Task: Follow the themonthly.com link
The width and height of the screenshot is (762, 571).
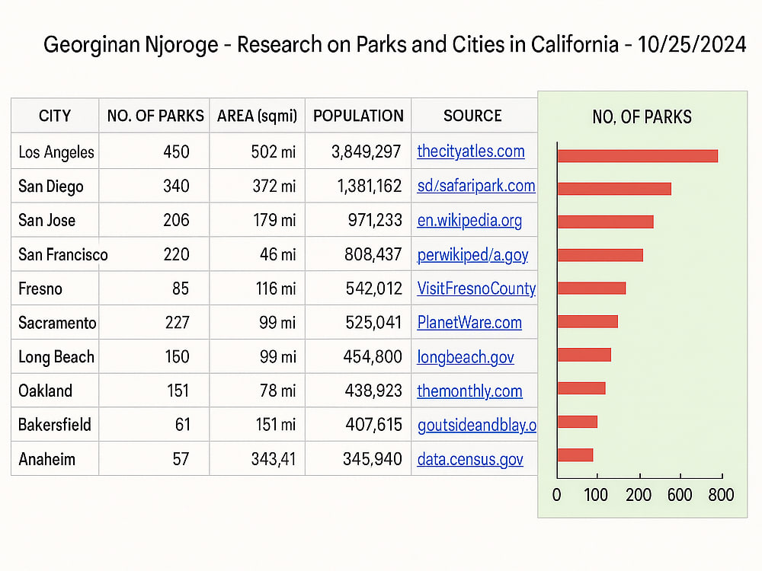Action: [x=470, y=391]
